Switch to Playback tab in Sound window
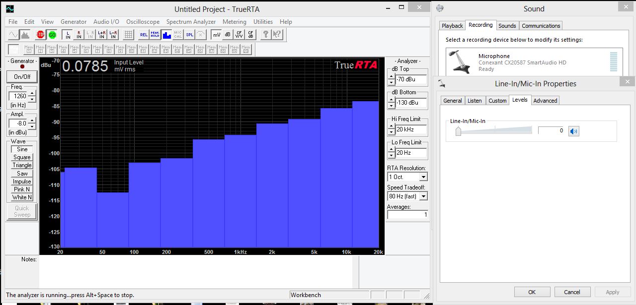The width and height of the screenshot is (636, 305). tap(452, 26)
